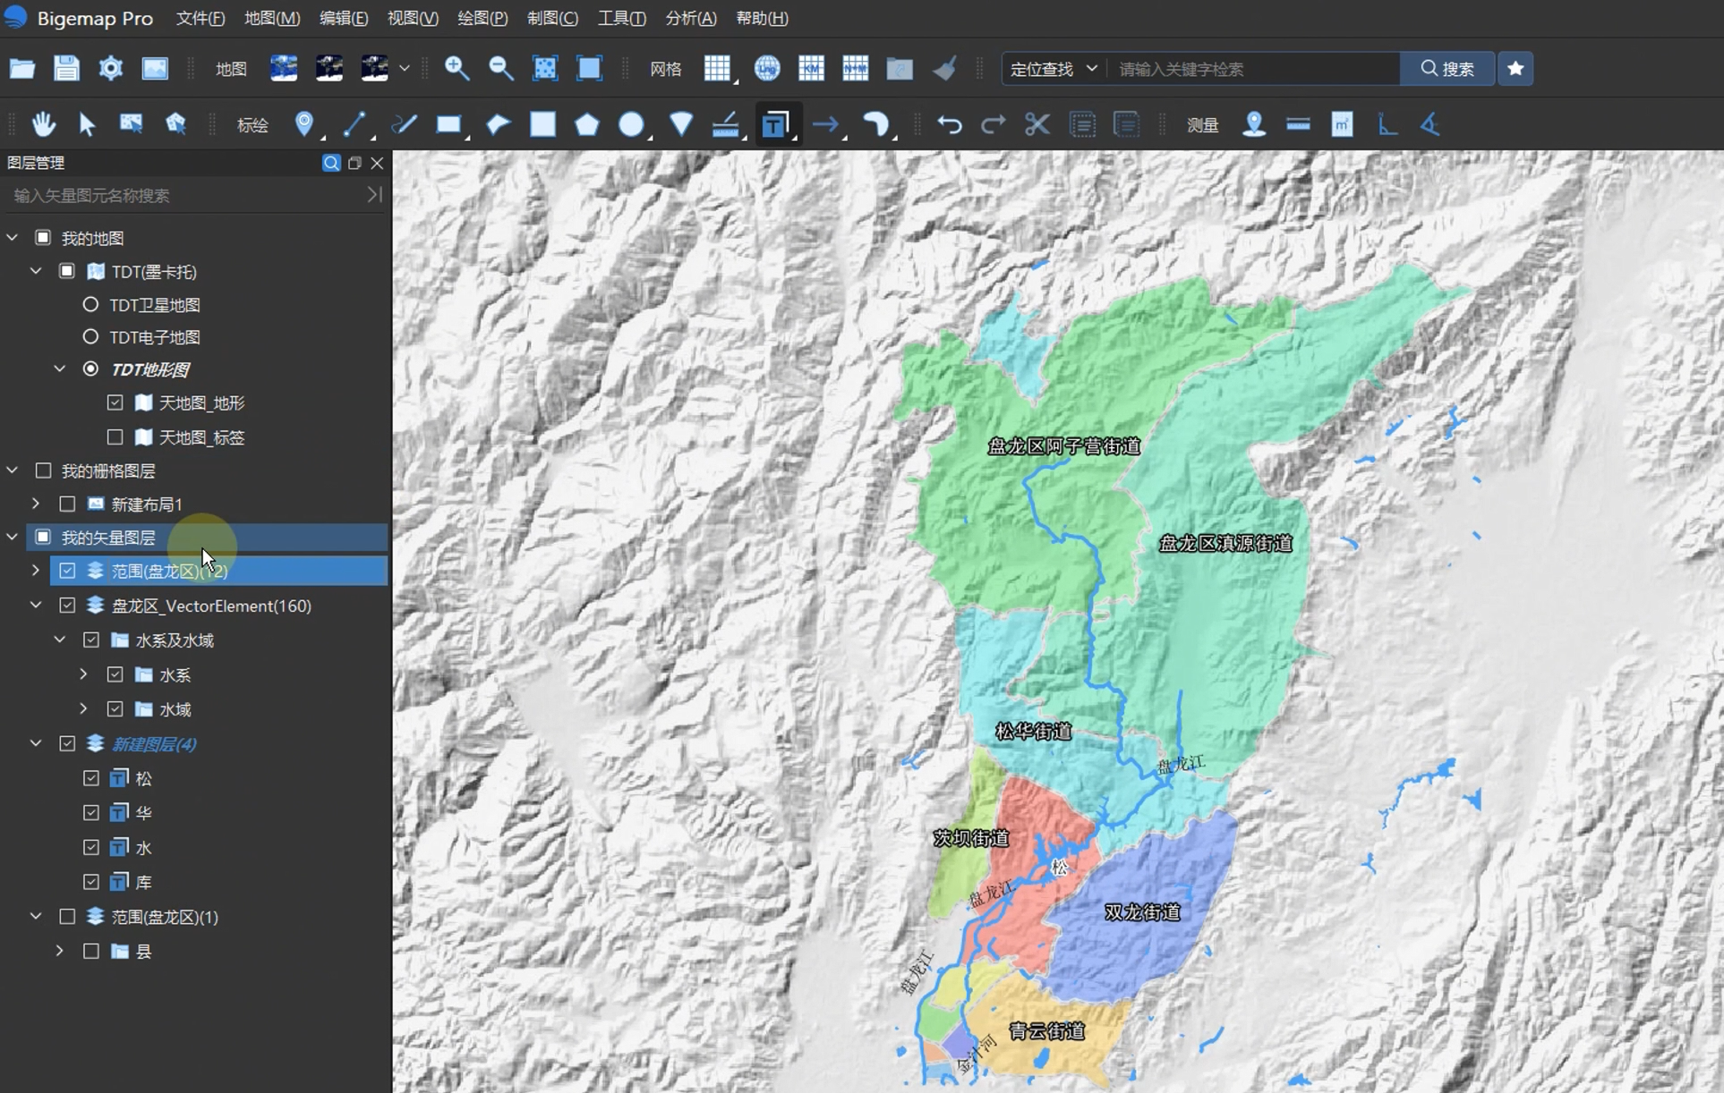
Task: Select the Pan hand tool
Action: (x=43, y=124)
